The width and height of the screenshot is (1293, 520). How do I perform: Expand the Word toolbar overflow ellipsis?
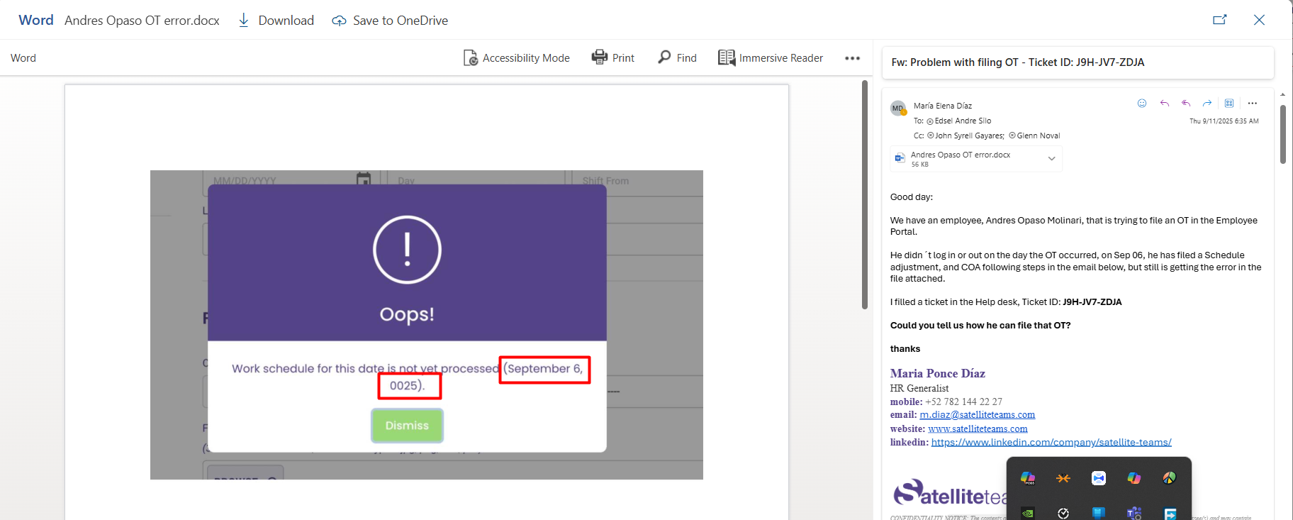tap(852, 58)
